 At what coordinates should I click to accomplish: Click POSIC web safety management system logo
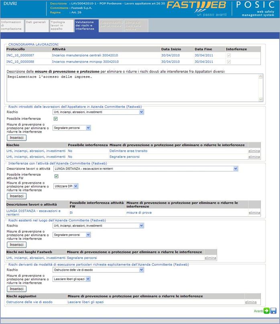click(256, 9)
